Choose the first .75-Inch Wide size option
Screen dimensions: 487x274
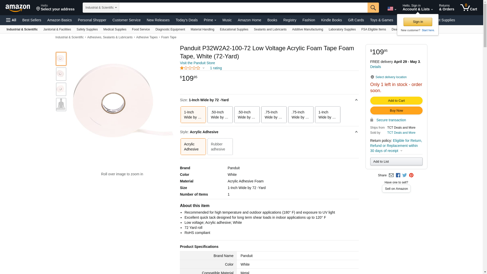[274, 115]
